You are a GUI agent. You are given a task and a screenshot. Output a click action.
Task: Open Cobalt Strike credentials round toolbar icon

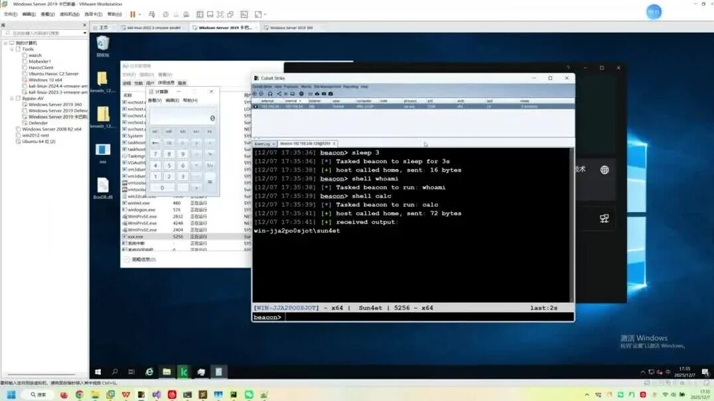301,93
